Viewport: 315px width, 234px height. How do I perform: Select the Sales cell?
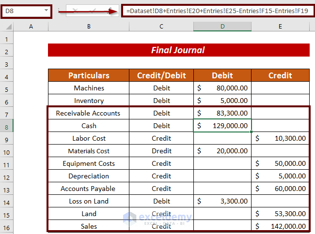[x=89, y=226]
